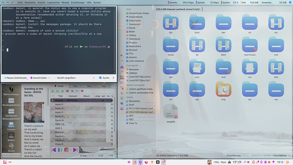Screen dimensions: 293x165
Task: Click the album cover thumbnail
Action: (x=34, y=112)
